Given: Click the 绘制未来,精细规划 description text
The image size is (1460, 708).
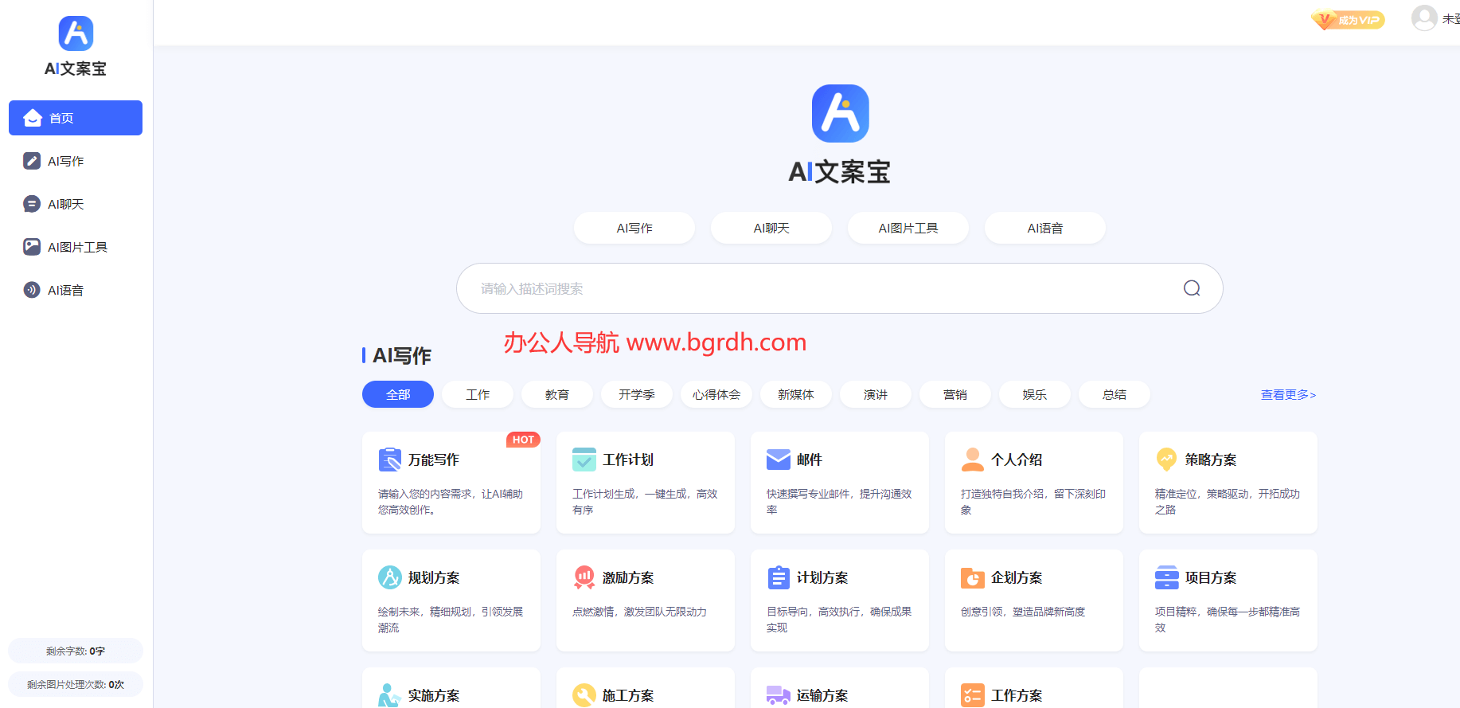Looking at the screenshot, I should [451, 620].
